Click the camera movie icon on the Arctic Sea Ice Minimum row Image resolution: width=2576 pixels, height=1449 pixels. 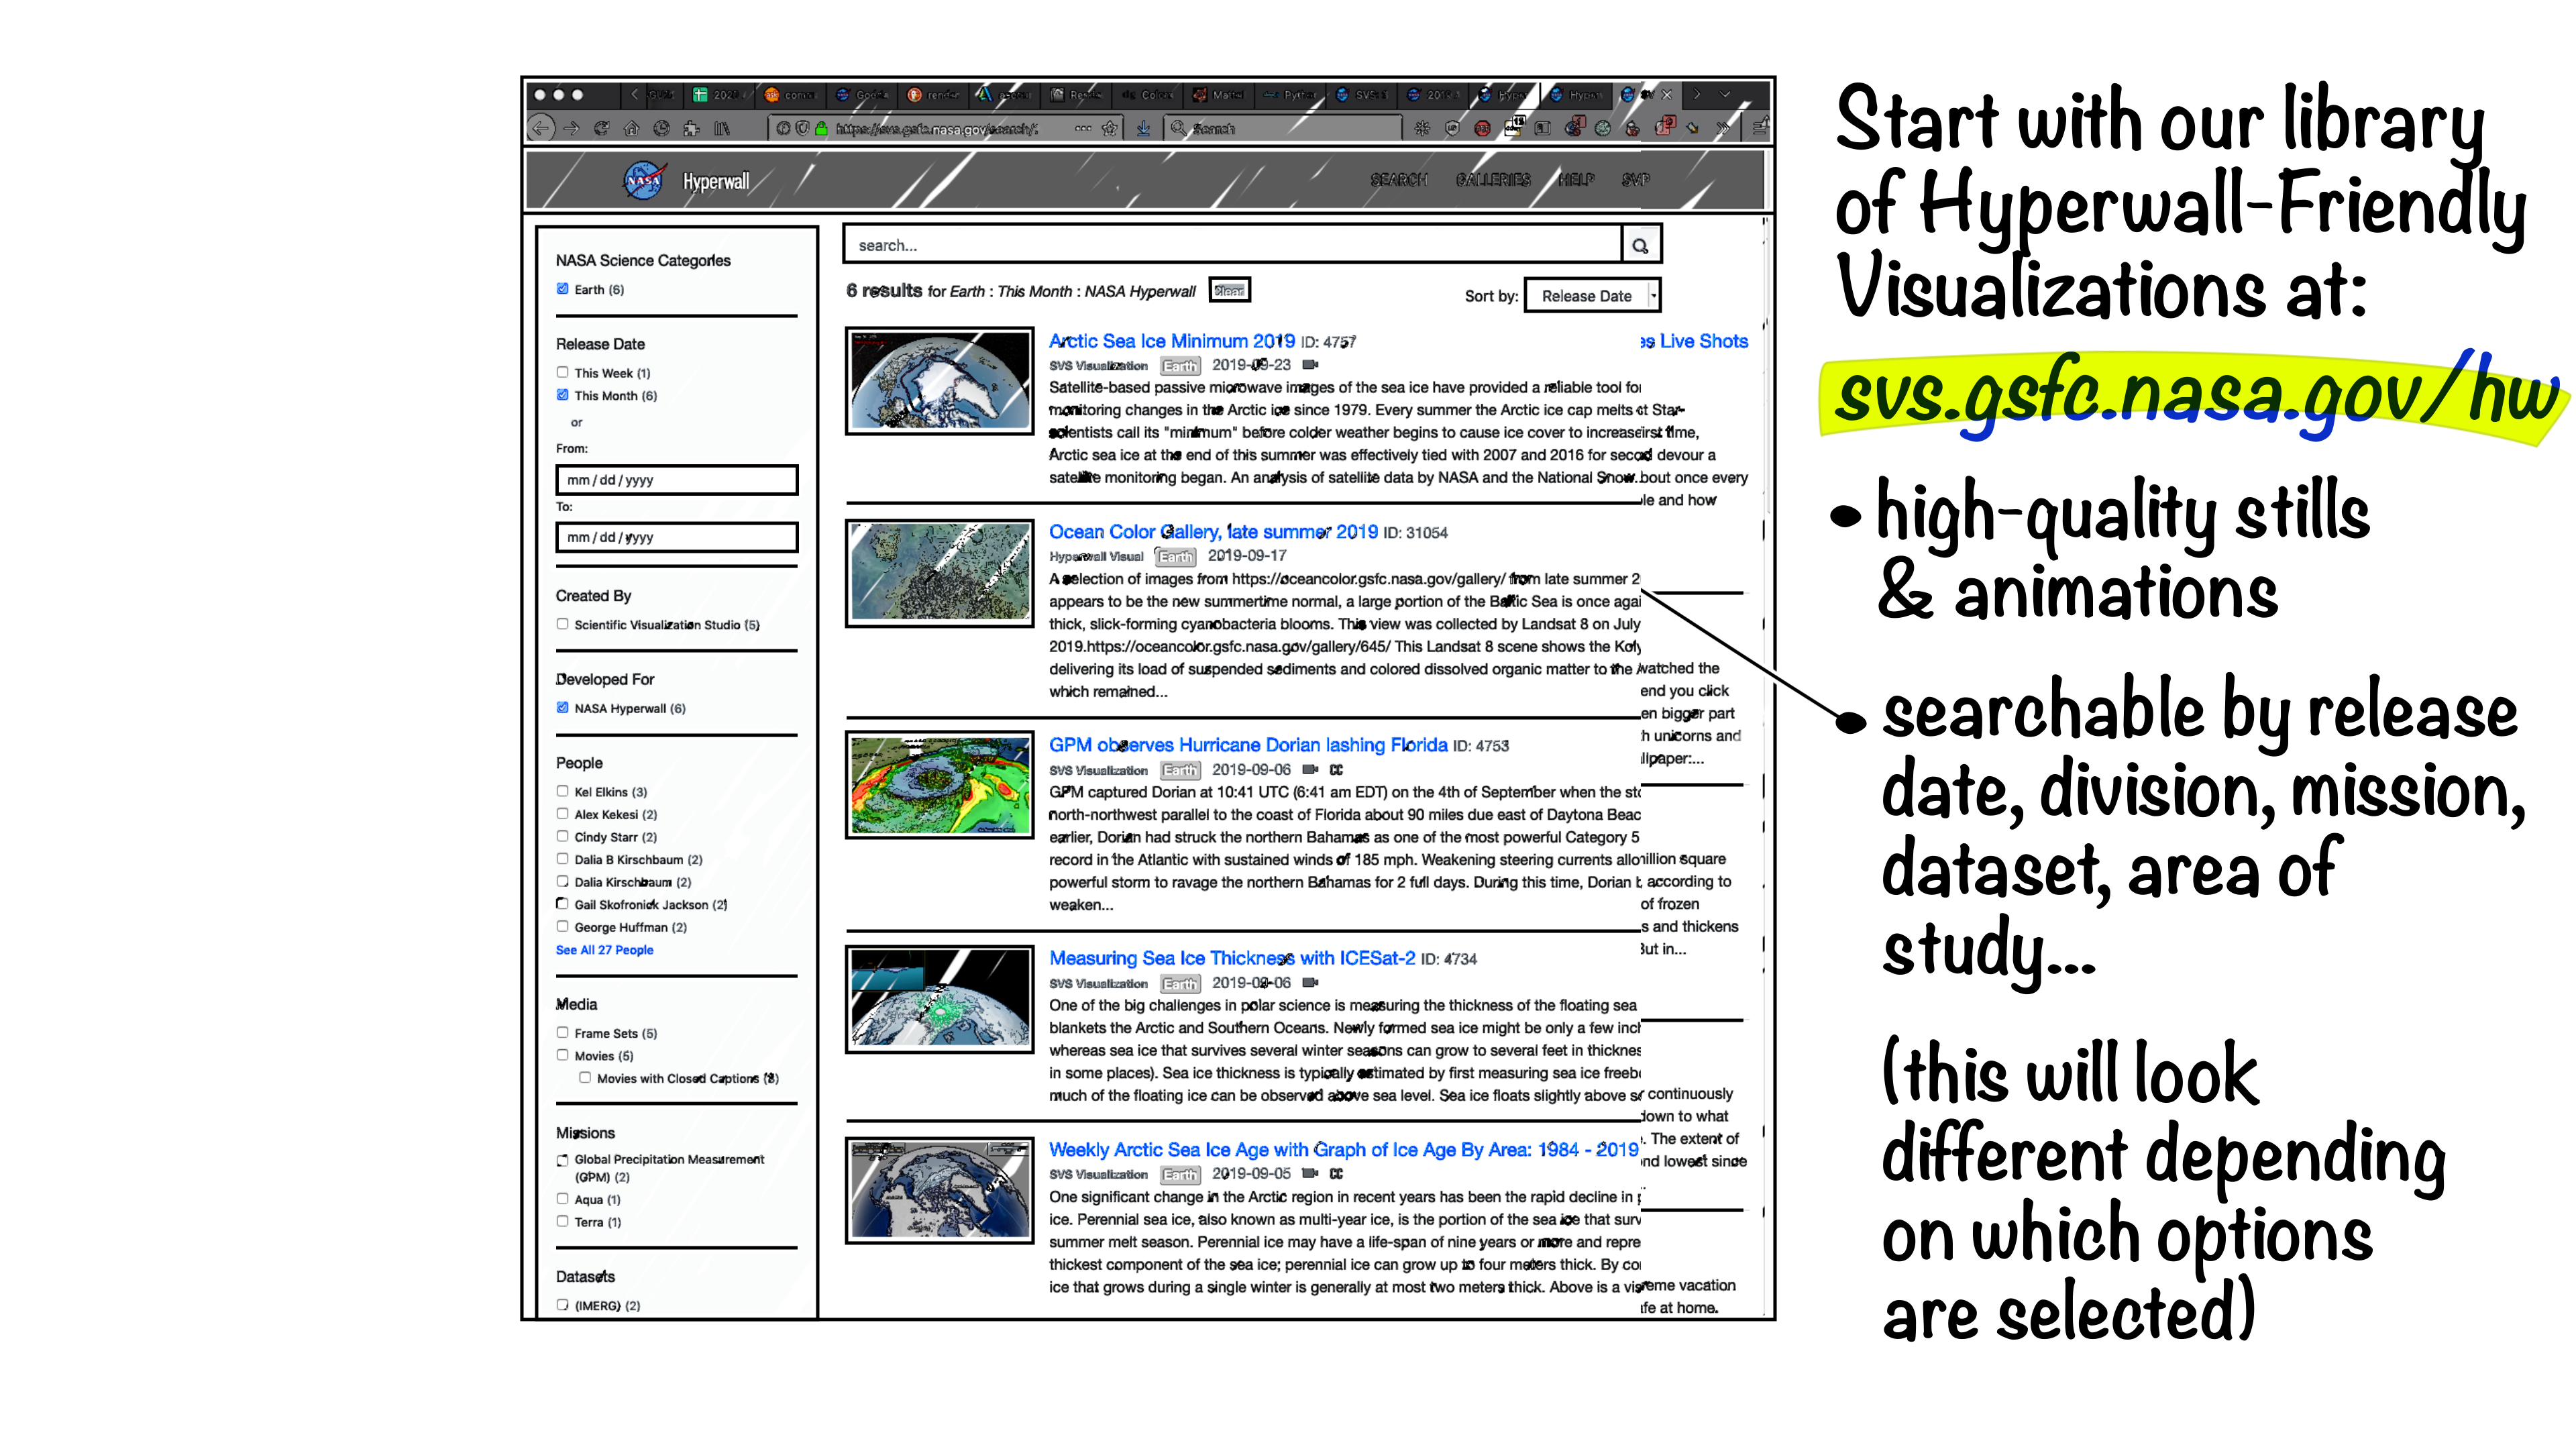click(1310, 365)
